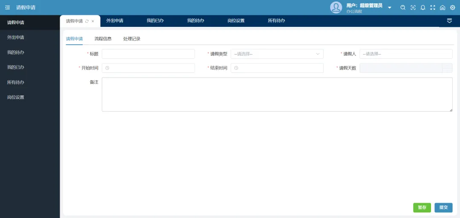460x218 pixels.
Task: Open 我的已办 in the sidebar
Action: pyautogui.click(x=30, y=67)
